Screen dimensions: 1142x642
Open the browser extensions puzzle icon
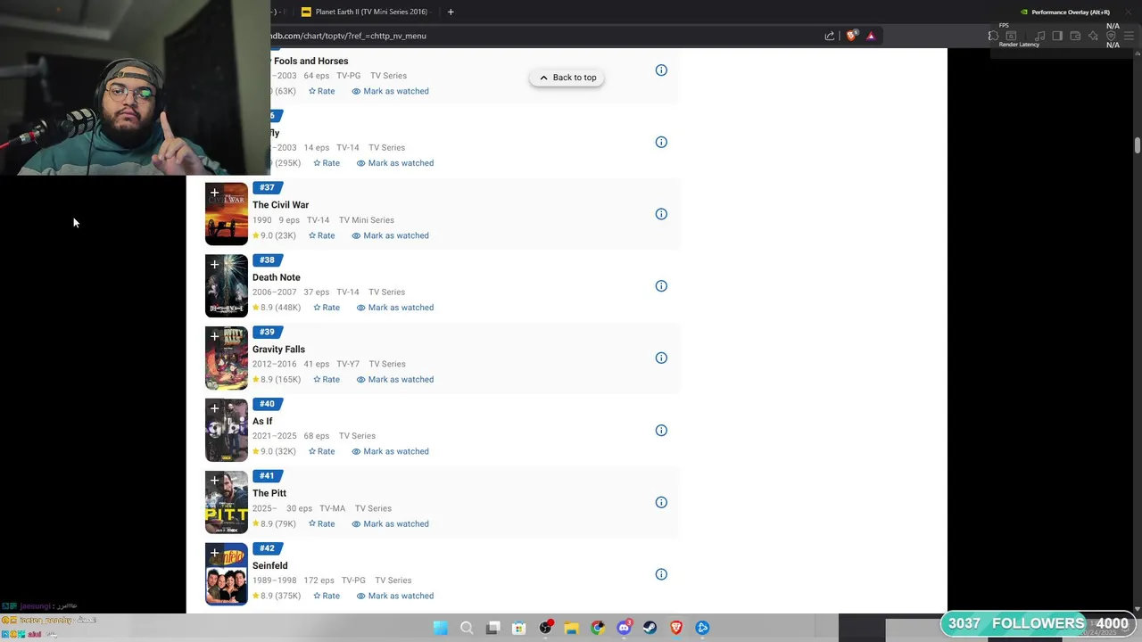[993, 36]
